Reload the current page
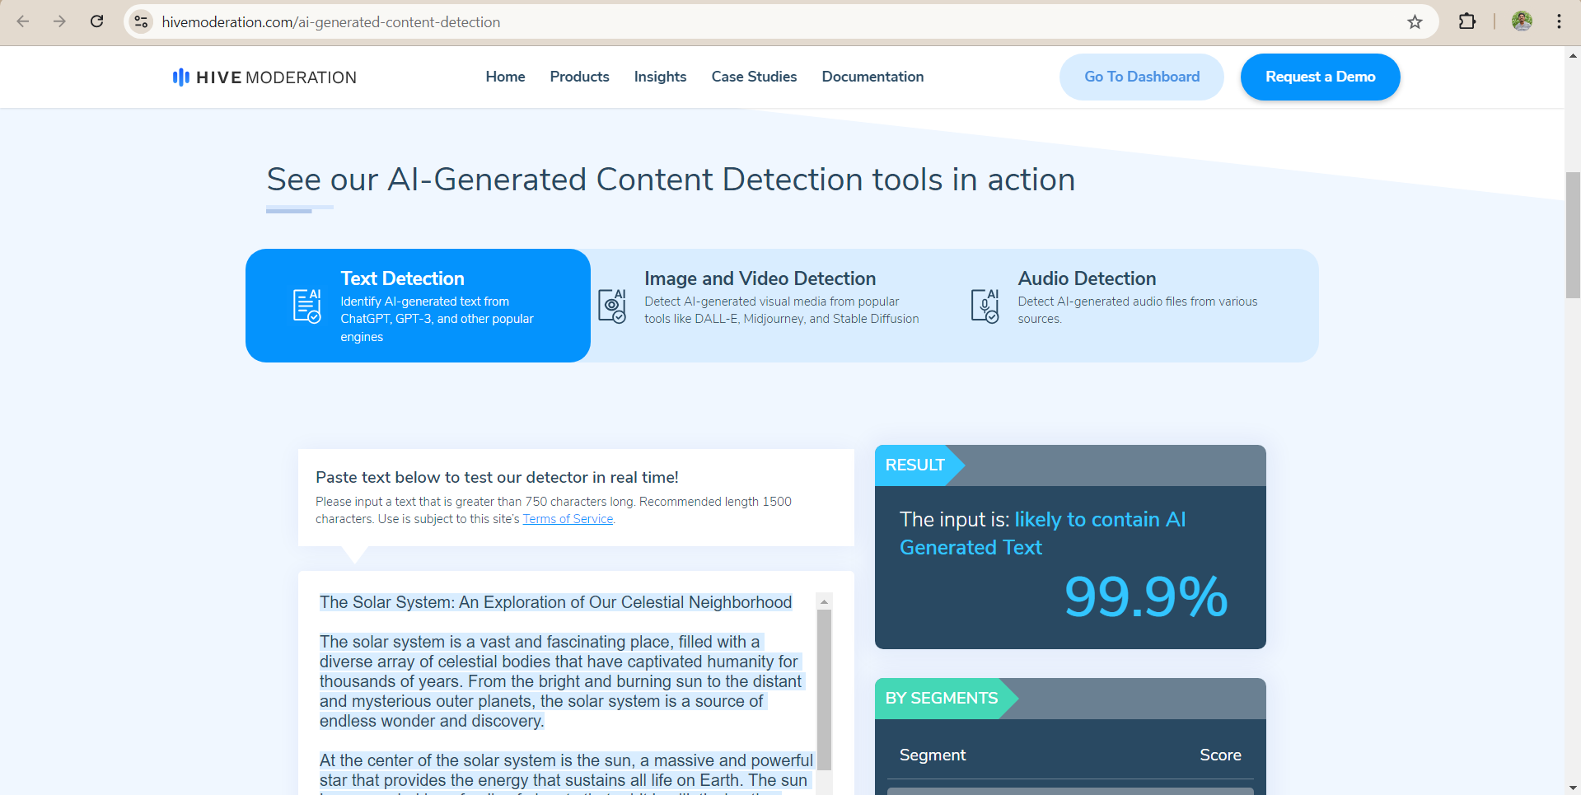Viewport: 1581px width, 795px height. click(x=96, y=22)
